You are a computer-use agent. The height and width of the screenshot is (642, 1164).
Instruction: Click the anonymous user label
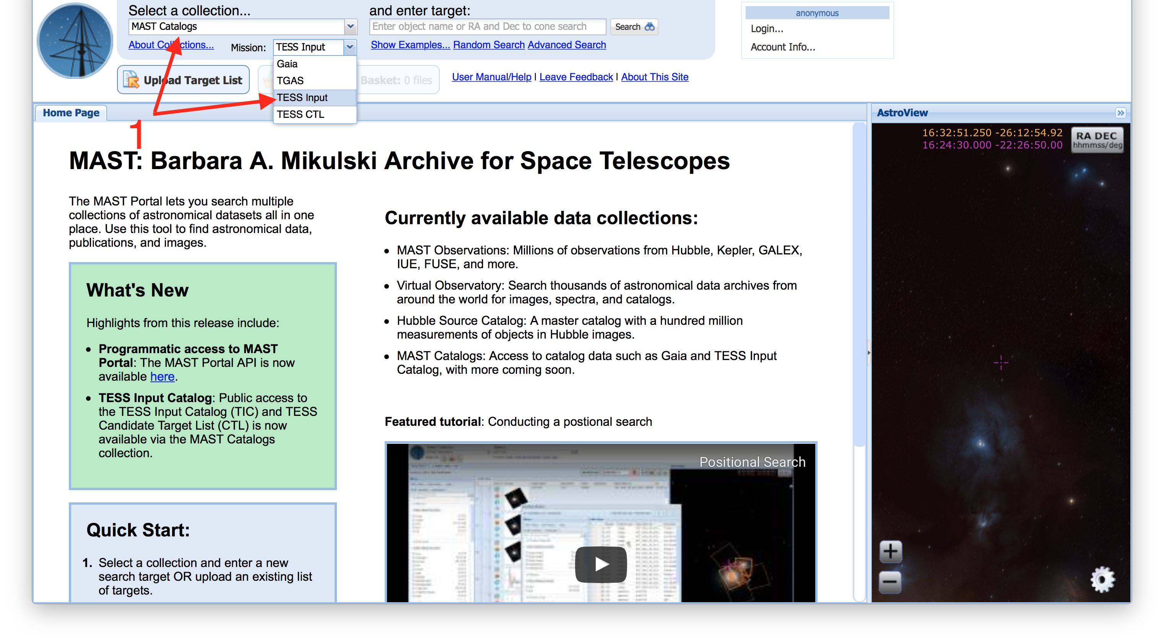(817, 13)
